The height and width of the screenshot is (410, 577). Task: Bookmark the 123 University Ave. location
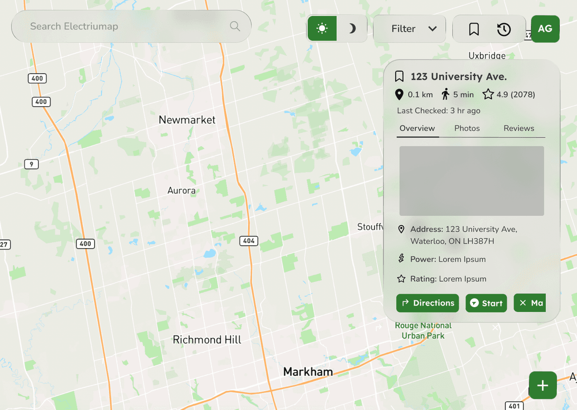pyautogui.click(x=399, y=76)
